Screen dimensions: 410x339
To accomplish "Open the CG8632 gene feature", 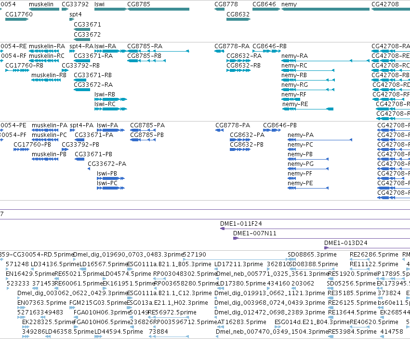I will 238,19.
